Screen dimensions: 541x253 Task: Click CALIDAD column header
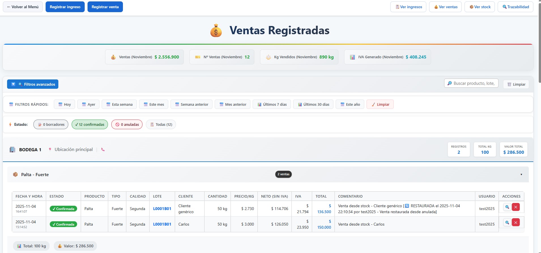[138, 196]
